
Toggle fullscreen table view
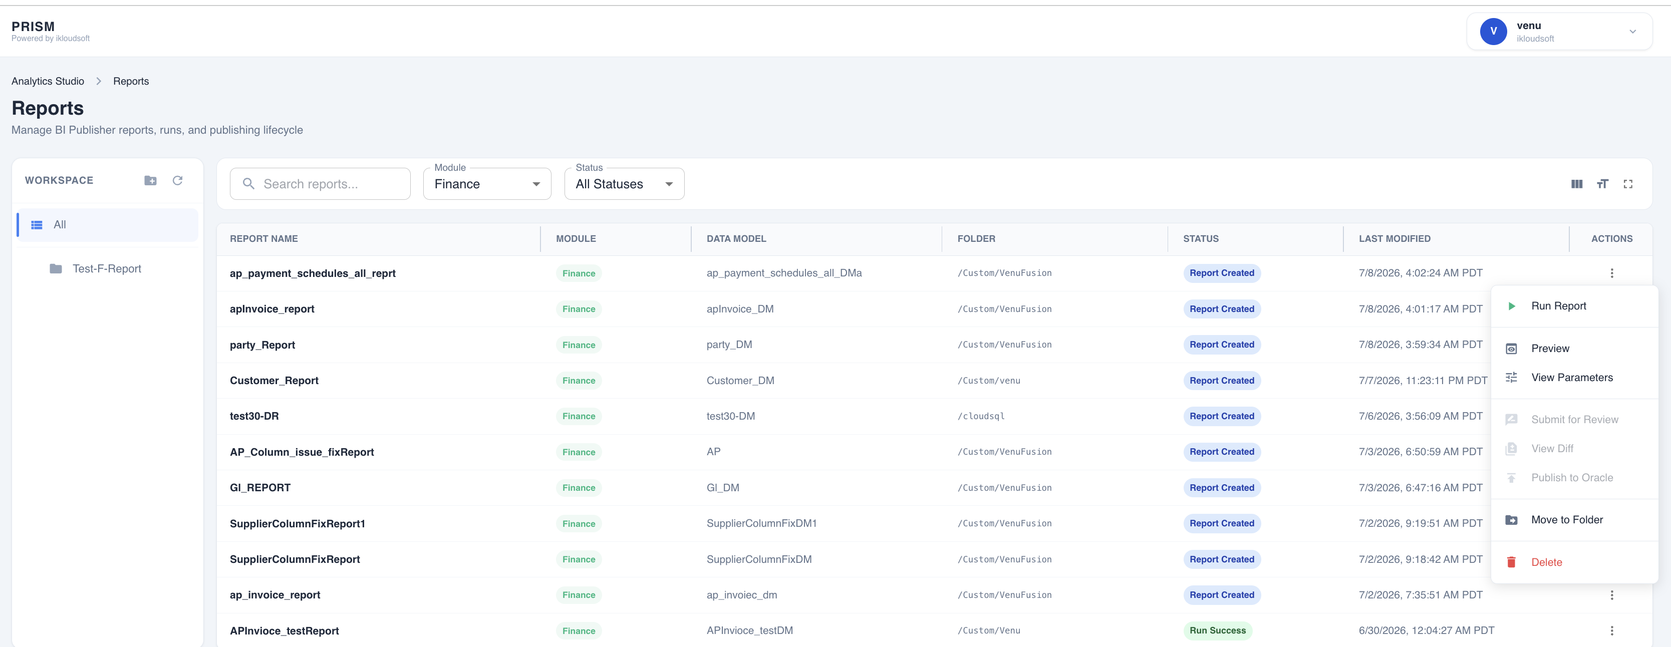tap(1628, 184)
